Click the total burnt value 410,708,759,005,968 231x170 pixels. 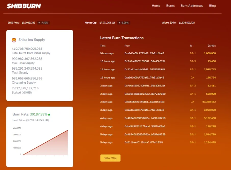tap(27, 49)
